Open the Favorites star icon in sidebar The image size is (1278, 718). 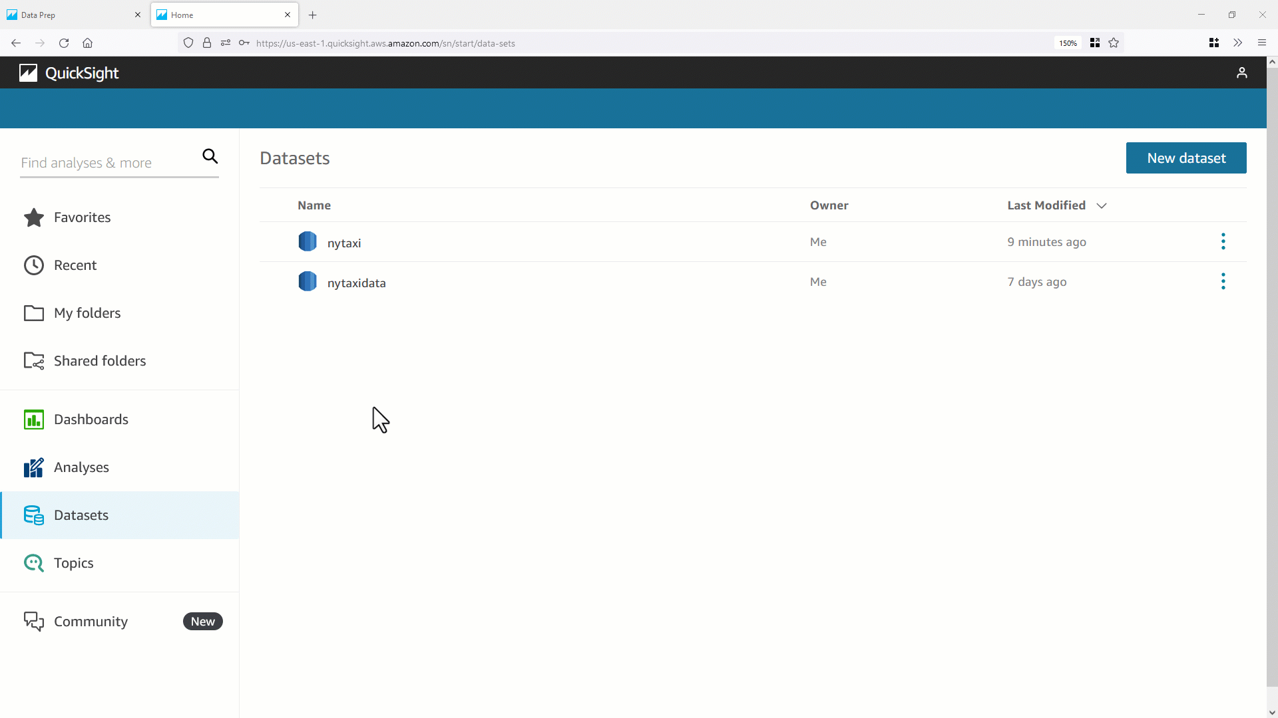pyautogui.click(x=33, y=217)
